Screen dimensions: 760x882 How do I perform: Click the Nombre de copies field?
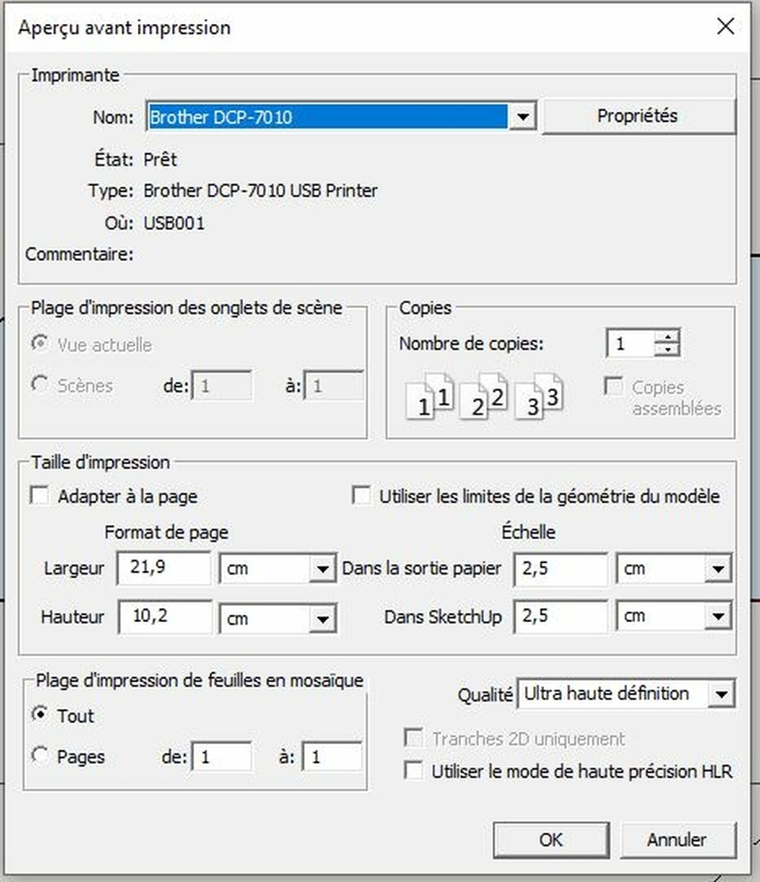(630, 343)
